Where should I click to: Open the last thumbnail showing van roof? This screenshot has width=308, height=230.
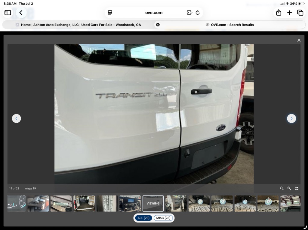click(x=290, y=203)
